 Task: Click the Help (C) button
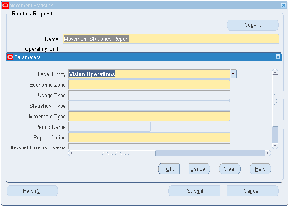pyautogui.click(x=32, y=191)
